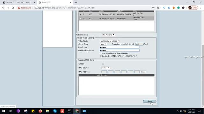The width and height of the screenshot is (204, 114).
Task: Click the WPA2-AUTO-PSK security cell
Action: coord(124,14)
